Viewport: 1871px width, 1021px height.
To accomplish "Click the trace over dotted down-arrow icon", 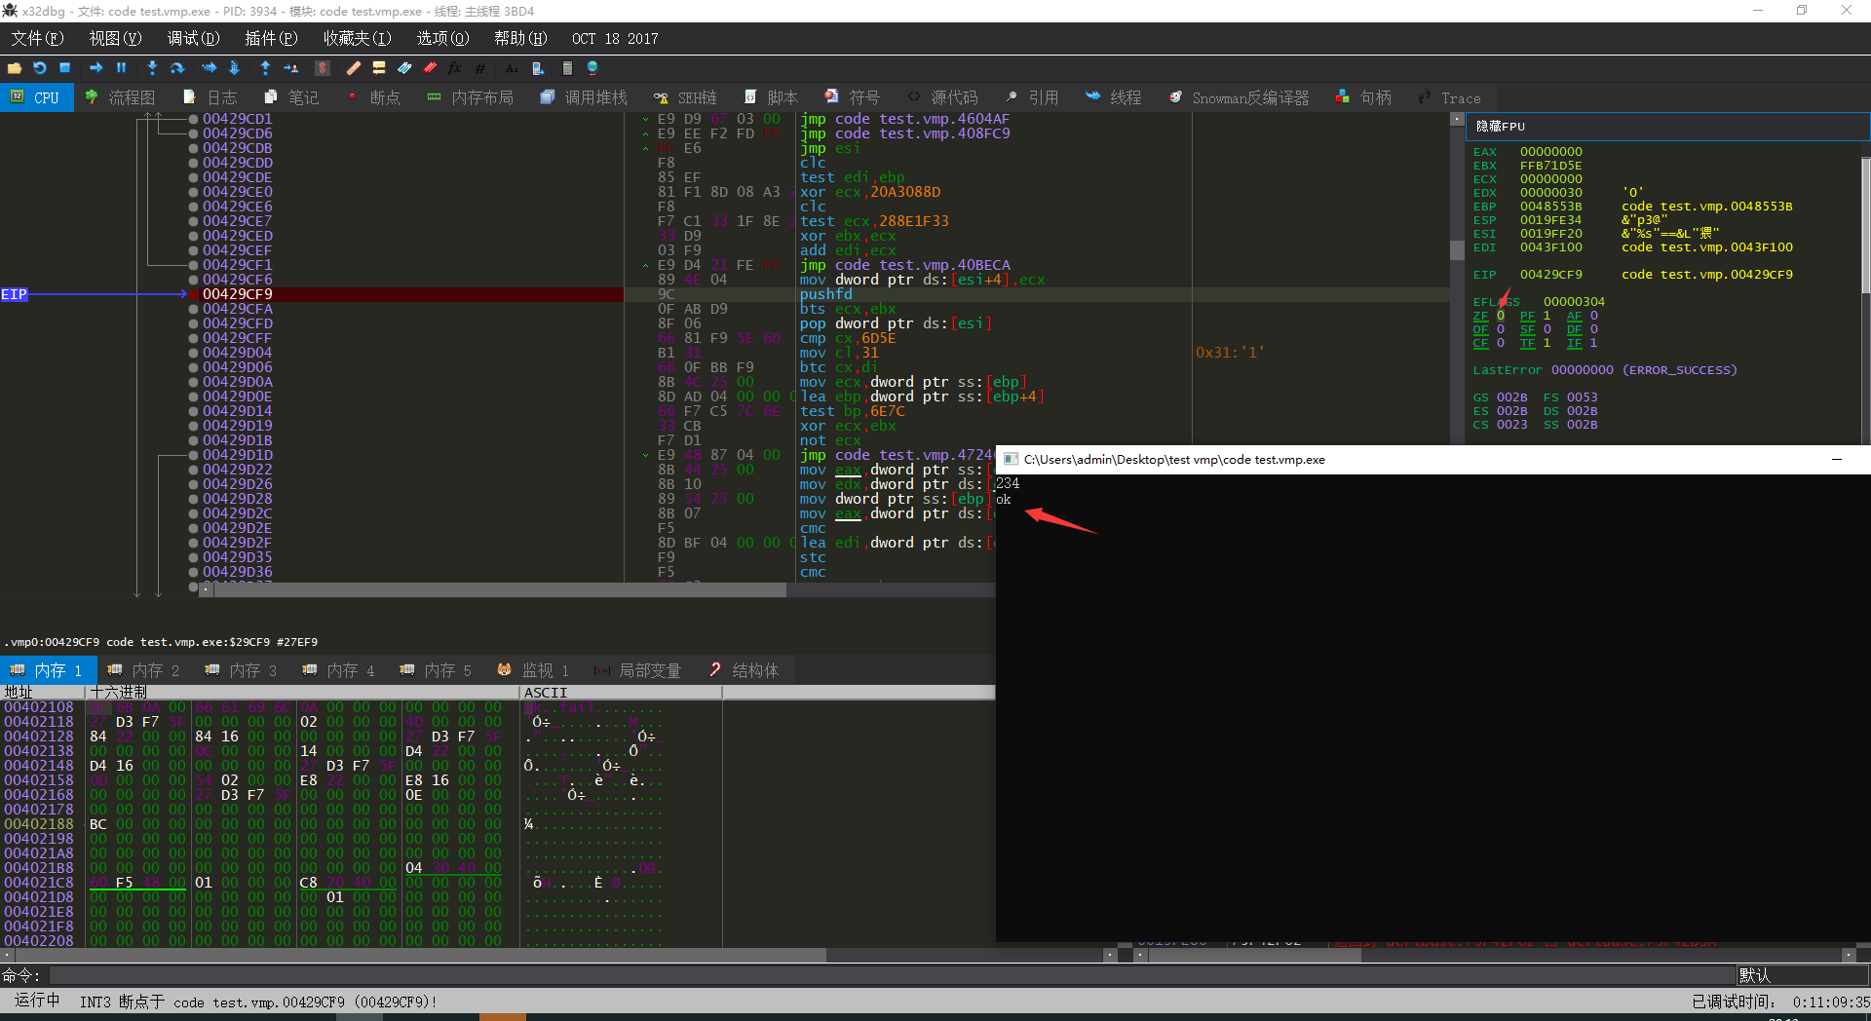I will click(x=234, y=68).
